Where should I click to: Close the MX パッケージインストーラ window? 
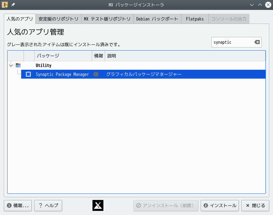[268, 5]
